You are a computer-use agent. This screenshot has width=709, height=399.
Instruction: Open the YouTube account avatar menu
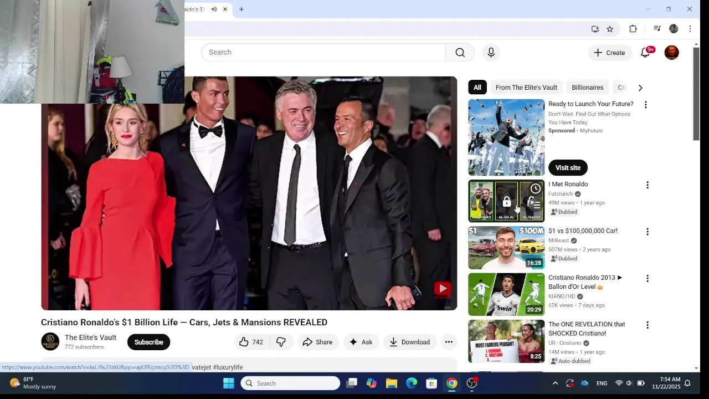(x=671, y=53)
